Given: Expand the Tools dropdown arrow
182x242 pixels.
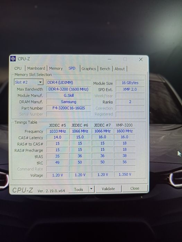Looking at the screenshot, I should [91, 189].
